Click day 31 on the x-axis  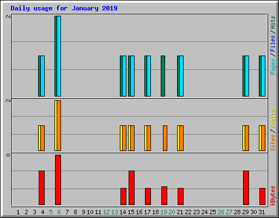[x=262, y=212]
